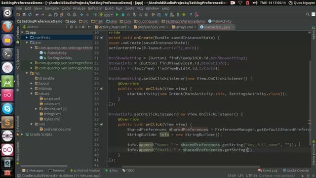Click the Replace toolbar icon

click(75, 14)
